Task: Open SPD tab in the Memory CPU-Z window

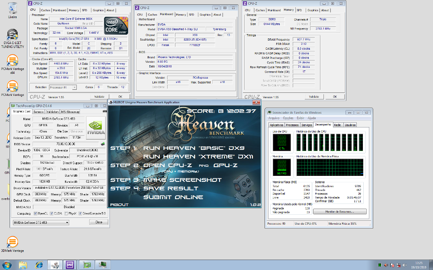Action: 299,10
